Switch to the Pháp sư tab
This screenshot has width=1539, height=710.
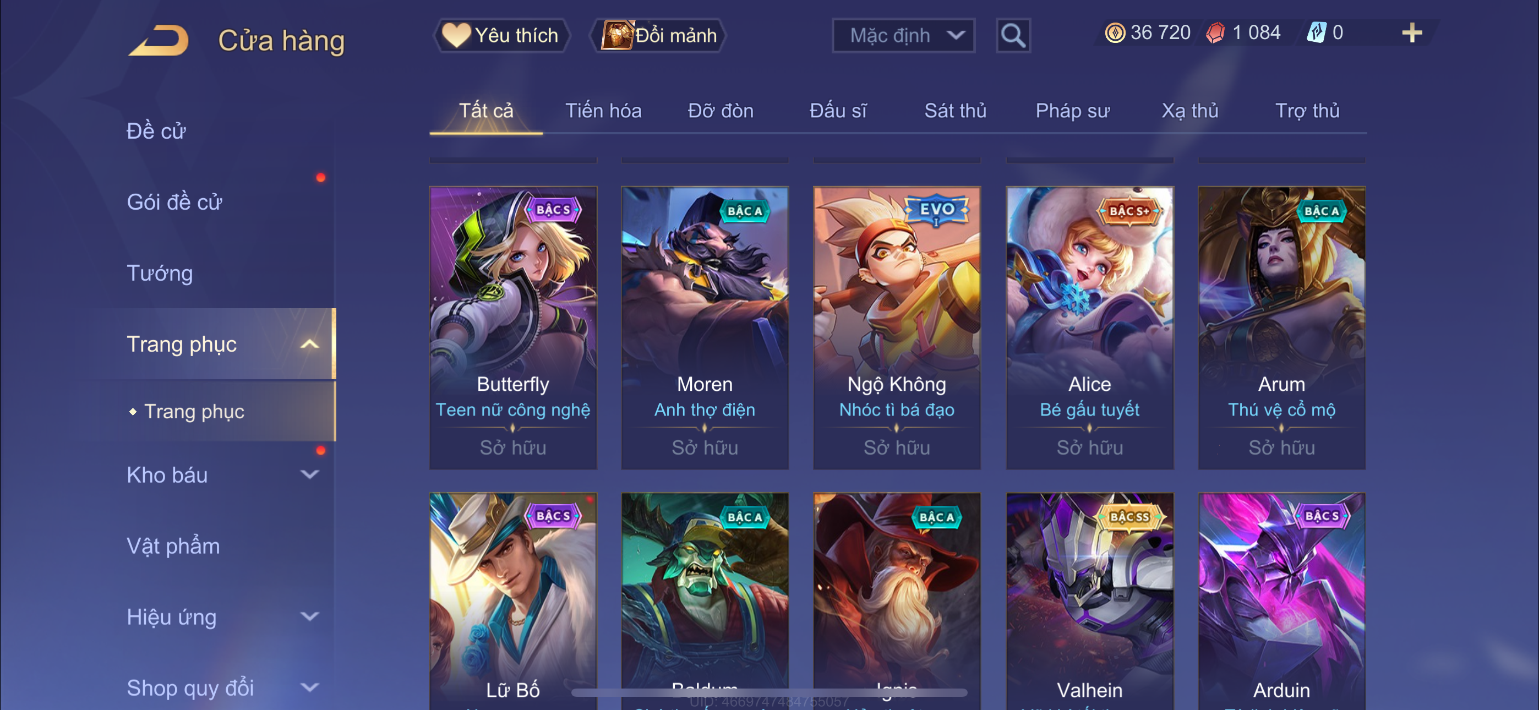(x=1072, y=111)
